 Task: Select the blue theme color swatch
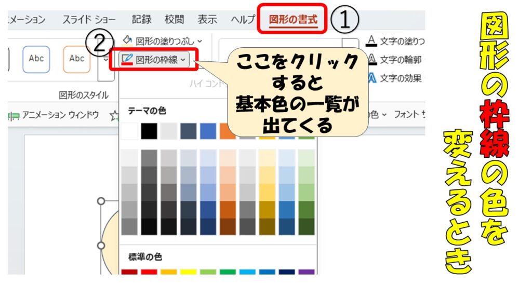point(208,131)
